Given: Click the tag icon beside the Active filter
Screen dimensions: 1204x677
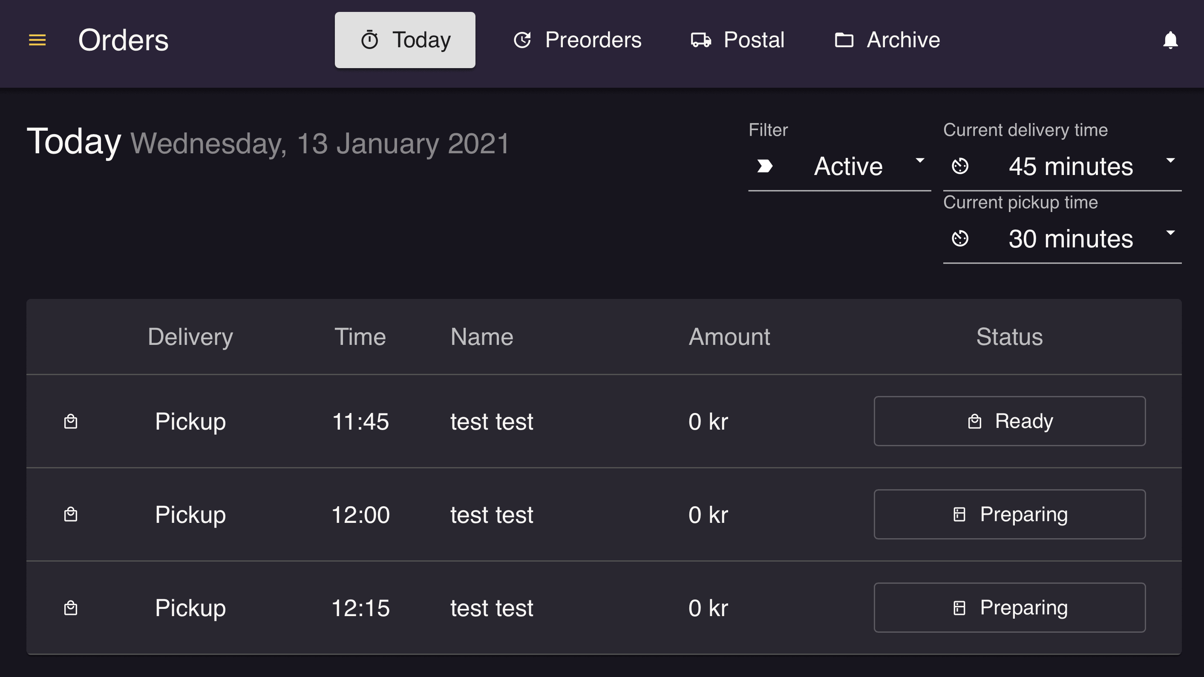Looking at the screenshot, I should tap(765, 166).
